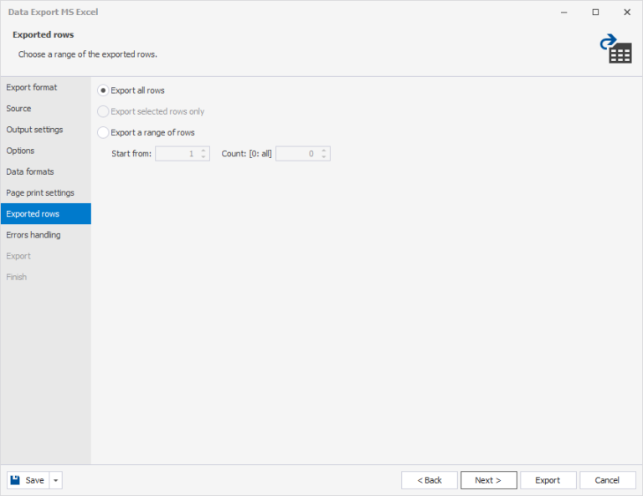This screenshot has height=496, width=643.
Task: Select the Export all rows option
Action: pyautogui.click(x=104, y=90)
